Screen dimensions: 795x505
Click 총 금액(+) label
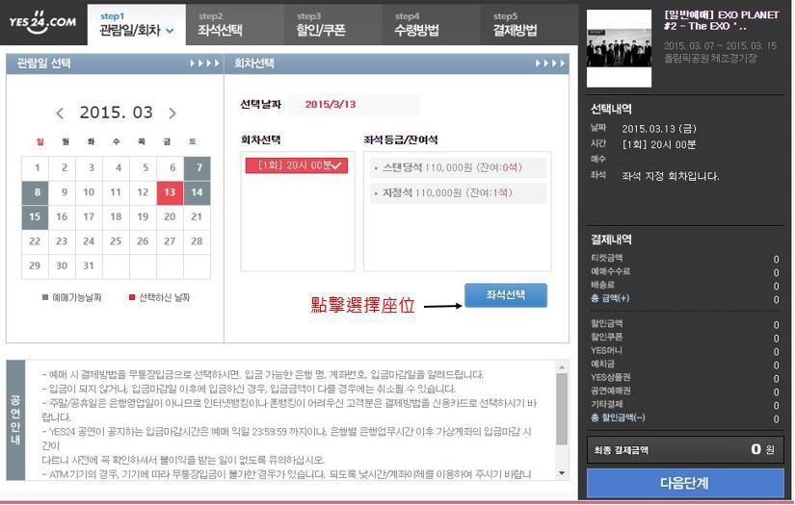click(610, 298)
